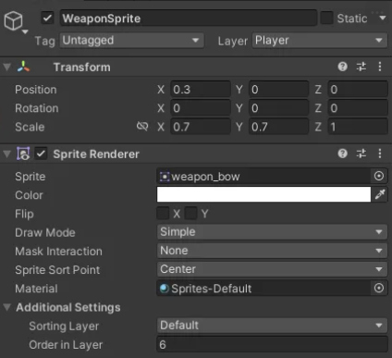Open Transform three-dot context menu

point(380,67)
